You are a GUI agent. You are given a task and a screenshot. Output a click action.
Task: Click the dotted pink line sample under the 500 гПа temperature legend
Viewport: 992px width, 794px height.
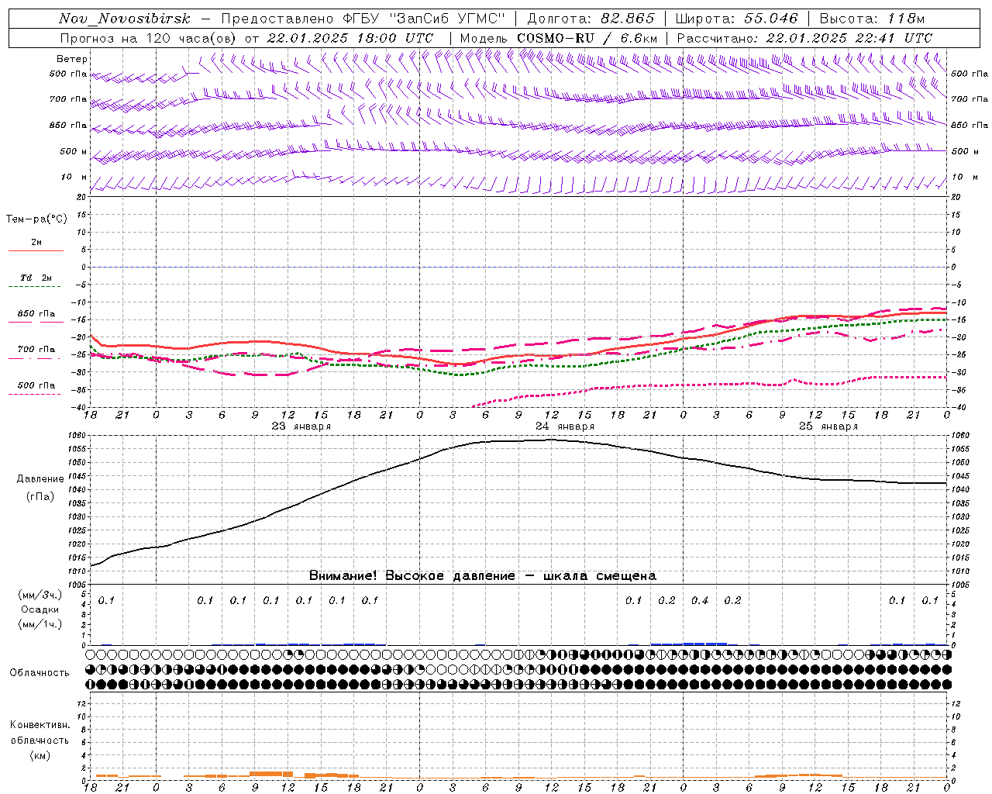(x=35, y=395)
